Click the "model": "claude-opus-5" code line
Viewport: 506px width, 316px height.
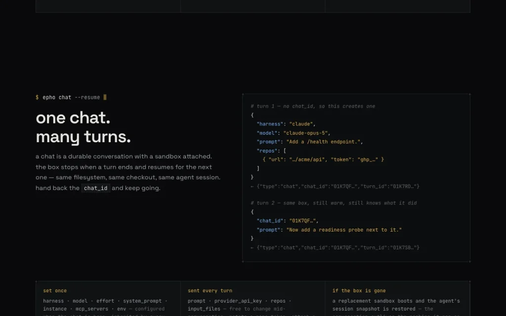(294, 133)
